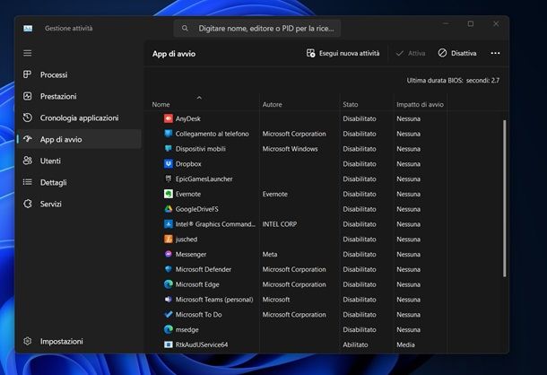
Task: Sort by Impatto di avvio column
Action: tap(420, 104)
